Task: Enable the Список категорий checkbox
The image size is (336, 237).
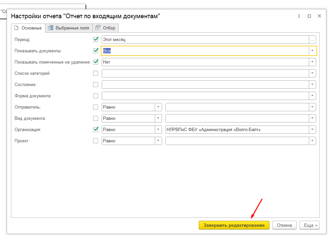Action: [x=96, y=73]
